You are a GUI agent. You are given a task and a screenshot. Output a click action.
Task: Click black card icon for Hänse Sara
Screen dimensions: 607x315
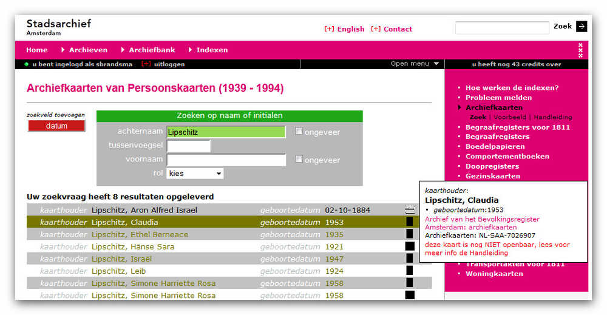[410, 246]
